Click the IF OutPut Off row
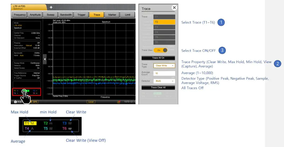284x147 pixels. coord(27,78)
